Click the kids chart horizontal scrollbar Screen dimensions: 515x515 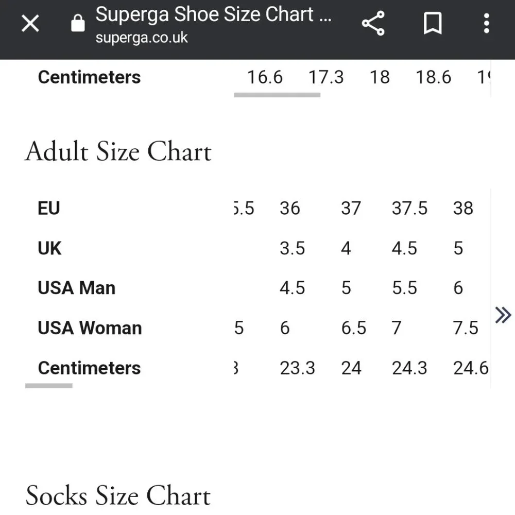click(277, 95)
